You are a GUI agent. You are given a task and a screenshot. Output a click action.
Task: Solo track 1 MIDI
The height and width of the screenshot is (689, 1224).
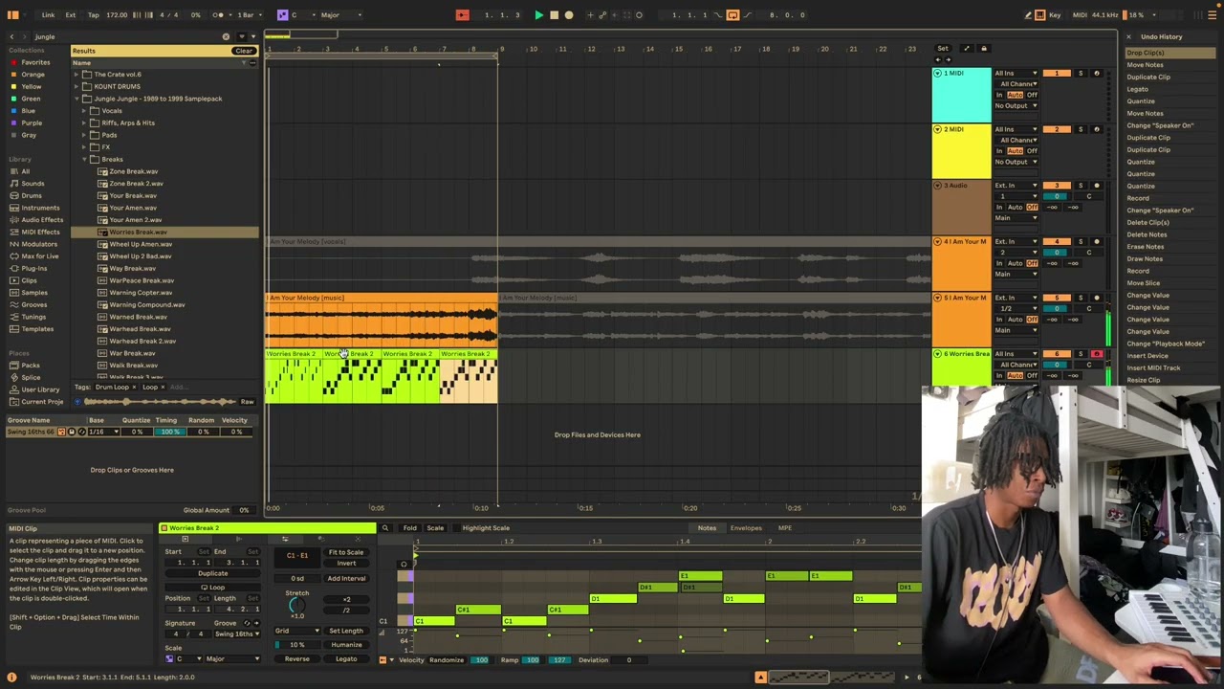point(1081,74)
